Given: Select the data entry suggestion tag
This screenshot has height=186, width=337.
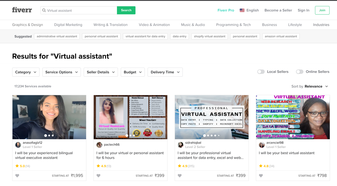Looking at the screenshot, I should click(180, 36).
